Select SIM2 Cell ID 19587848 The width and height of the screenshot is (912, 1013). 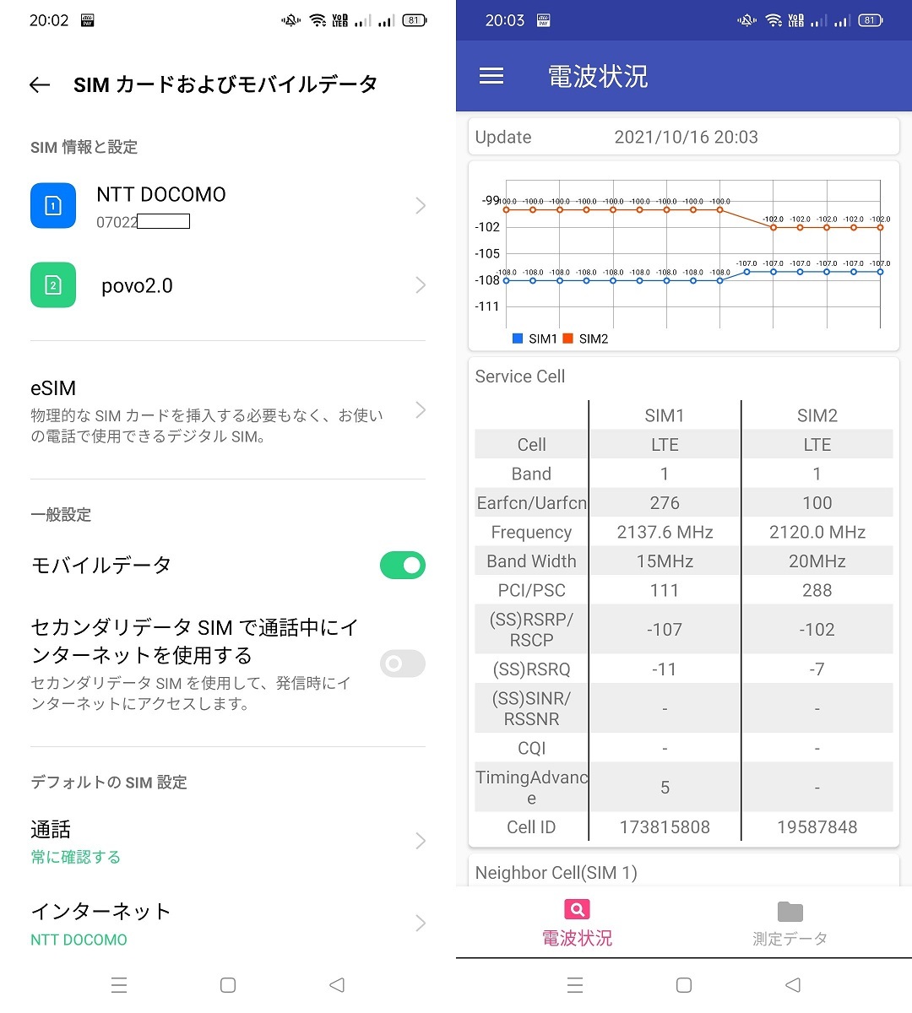(817, 827)
